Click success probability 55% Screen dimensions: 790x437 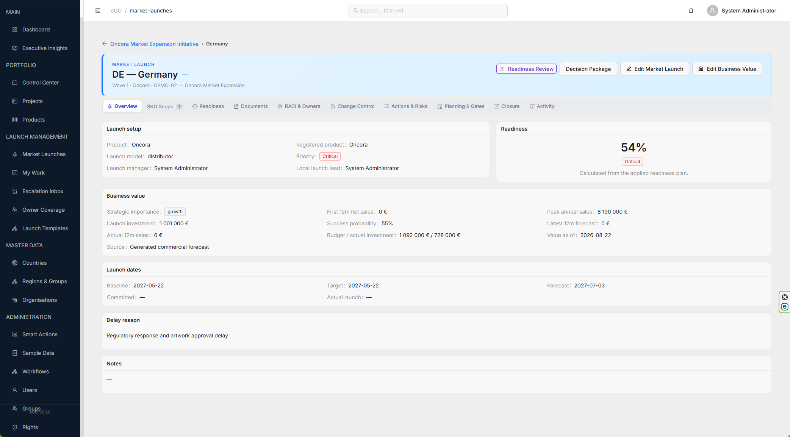[387, 223]
